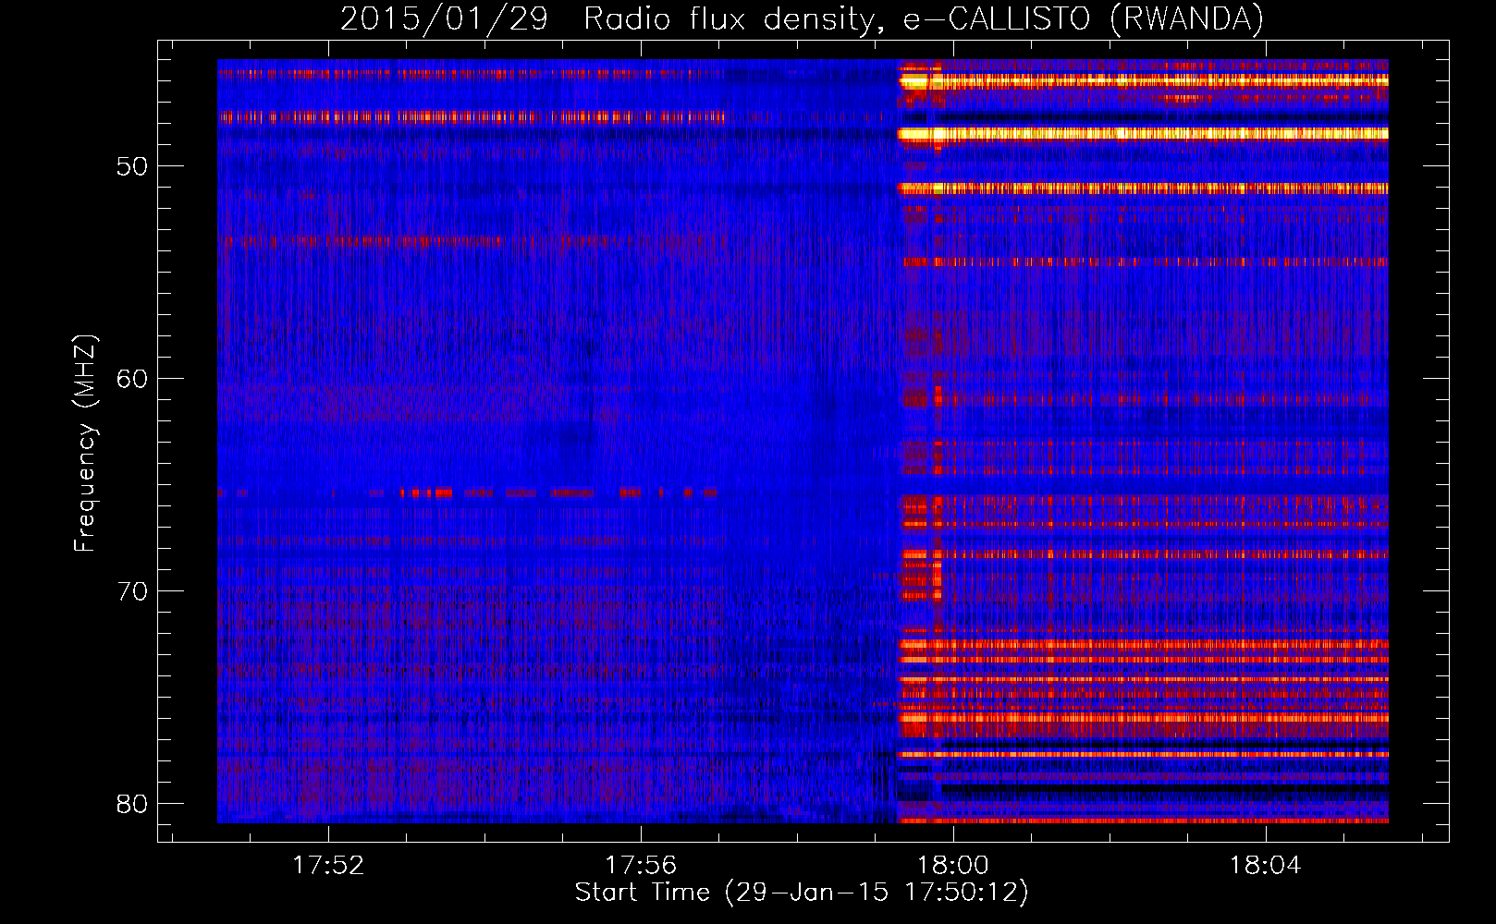Select the 80 frequency tick label
This screenshot has width=1496, height=924.
point(133,804)
